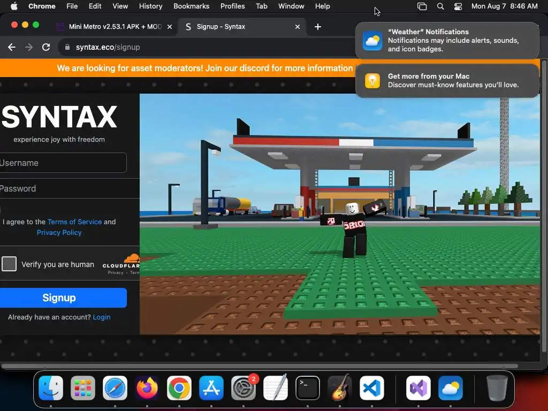This screenshot has width=548, height=411.
Task: Open the Help menu
Action: [x=322, y=6]
